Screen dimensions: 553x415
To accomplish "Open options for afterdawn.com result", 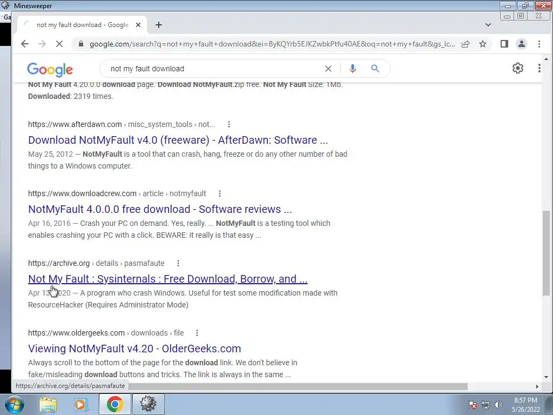I will point(229,124).
